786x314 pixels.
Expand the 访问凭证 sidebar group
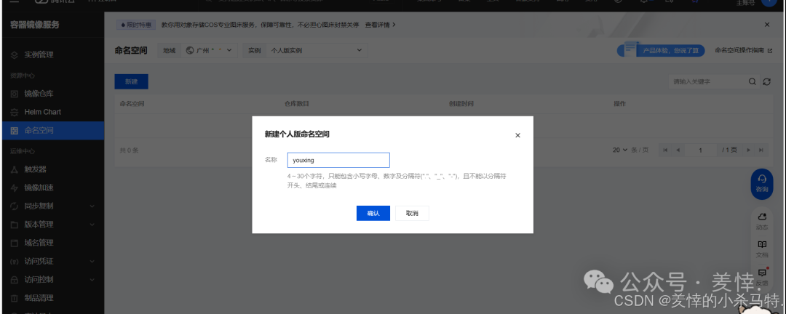click(52, 261)
